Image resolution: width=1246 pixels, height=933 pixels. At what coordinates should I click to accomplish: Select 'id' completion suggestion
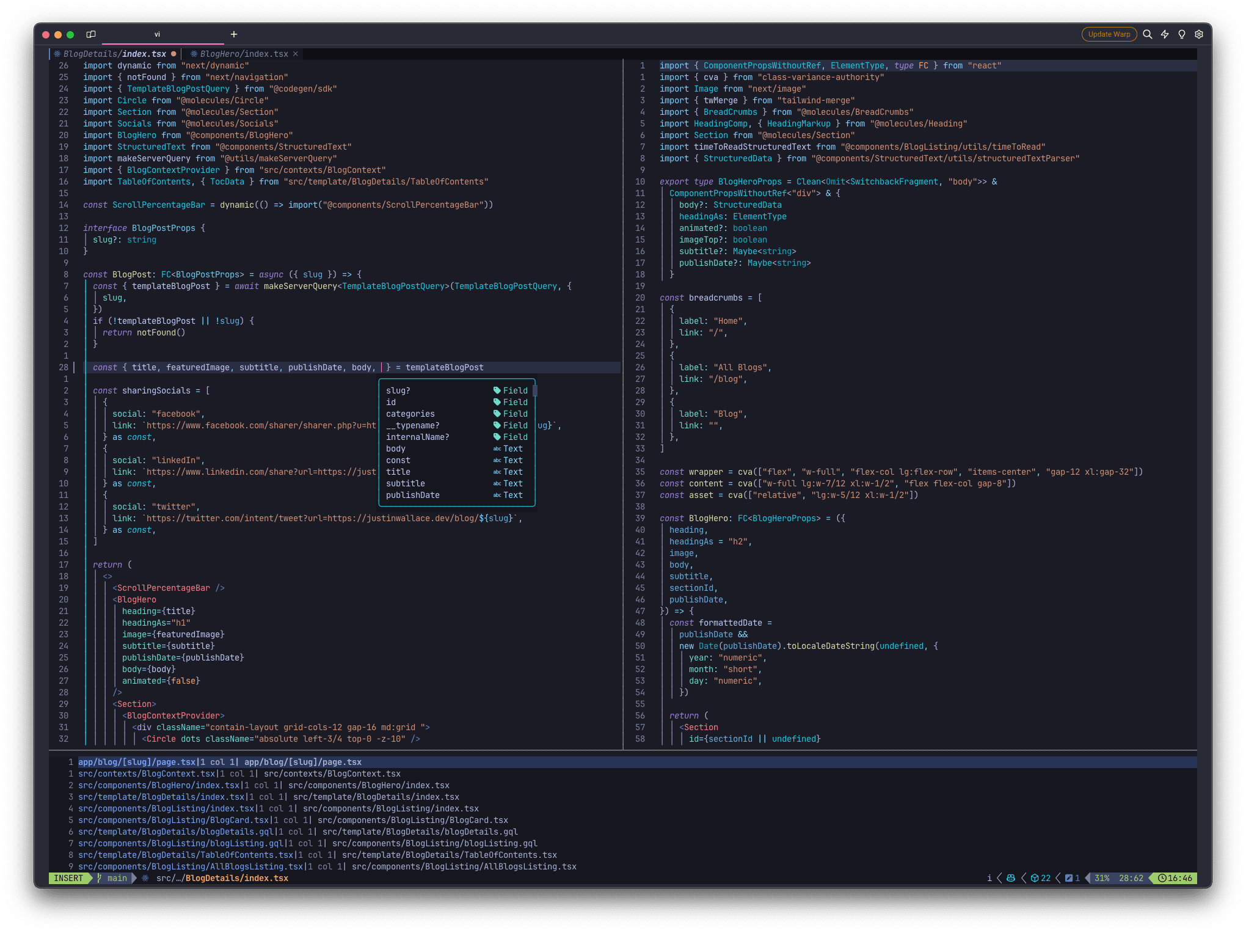pos(456,402)
